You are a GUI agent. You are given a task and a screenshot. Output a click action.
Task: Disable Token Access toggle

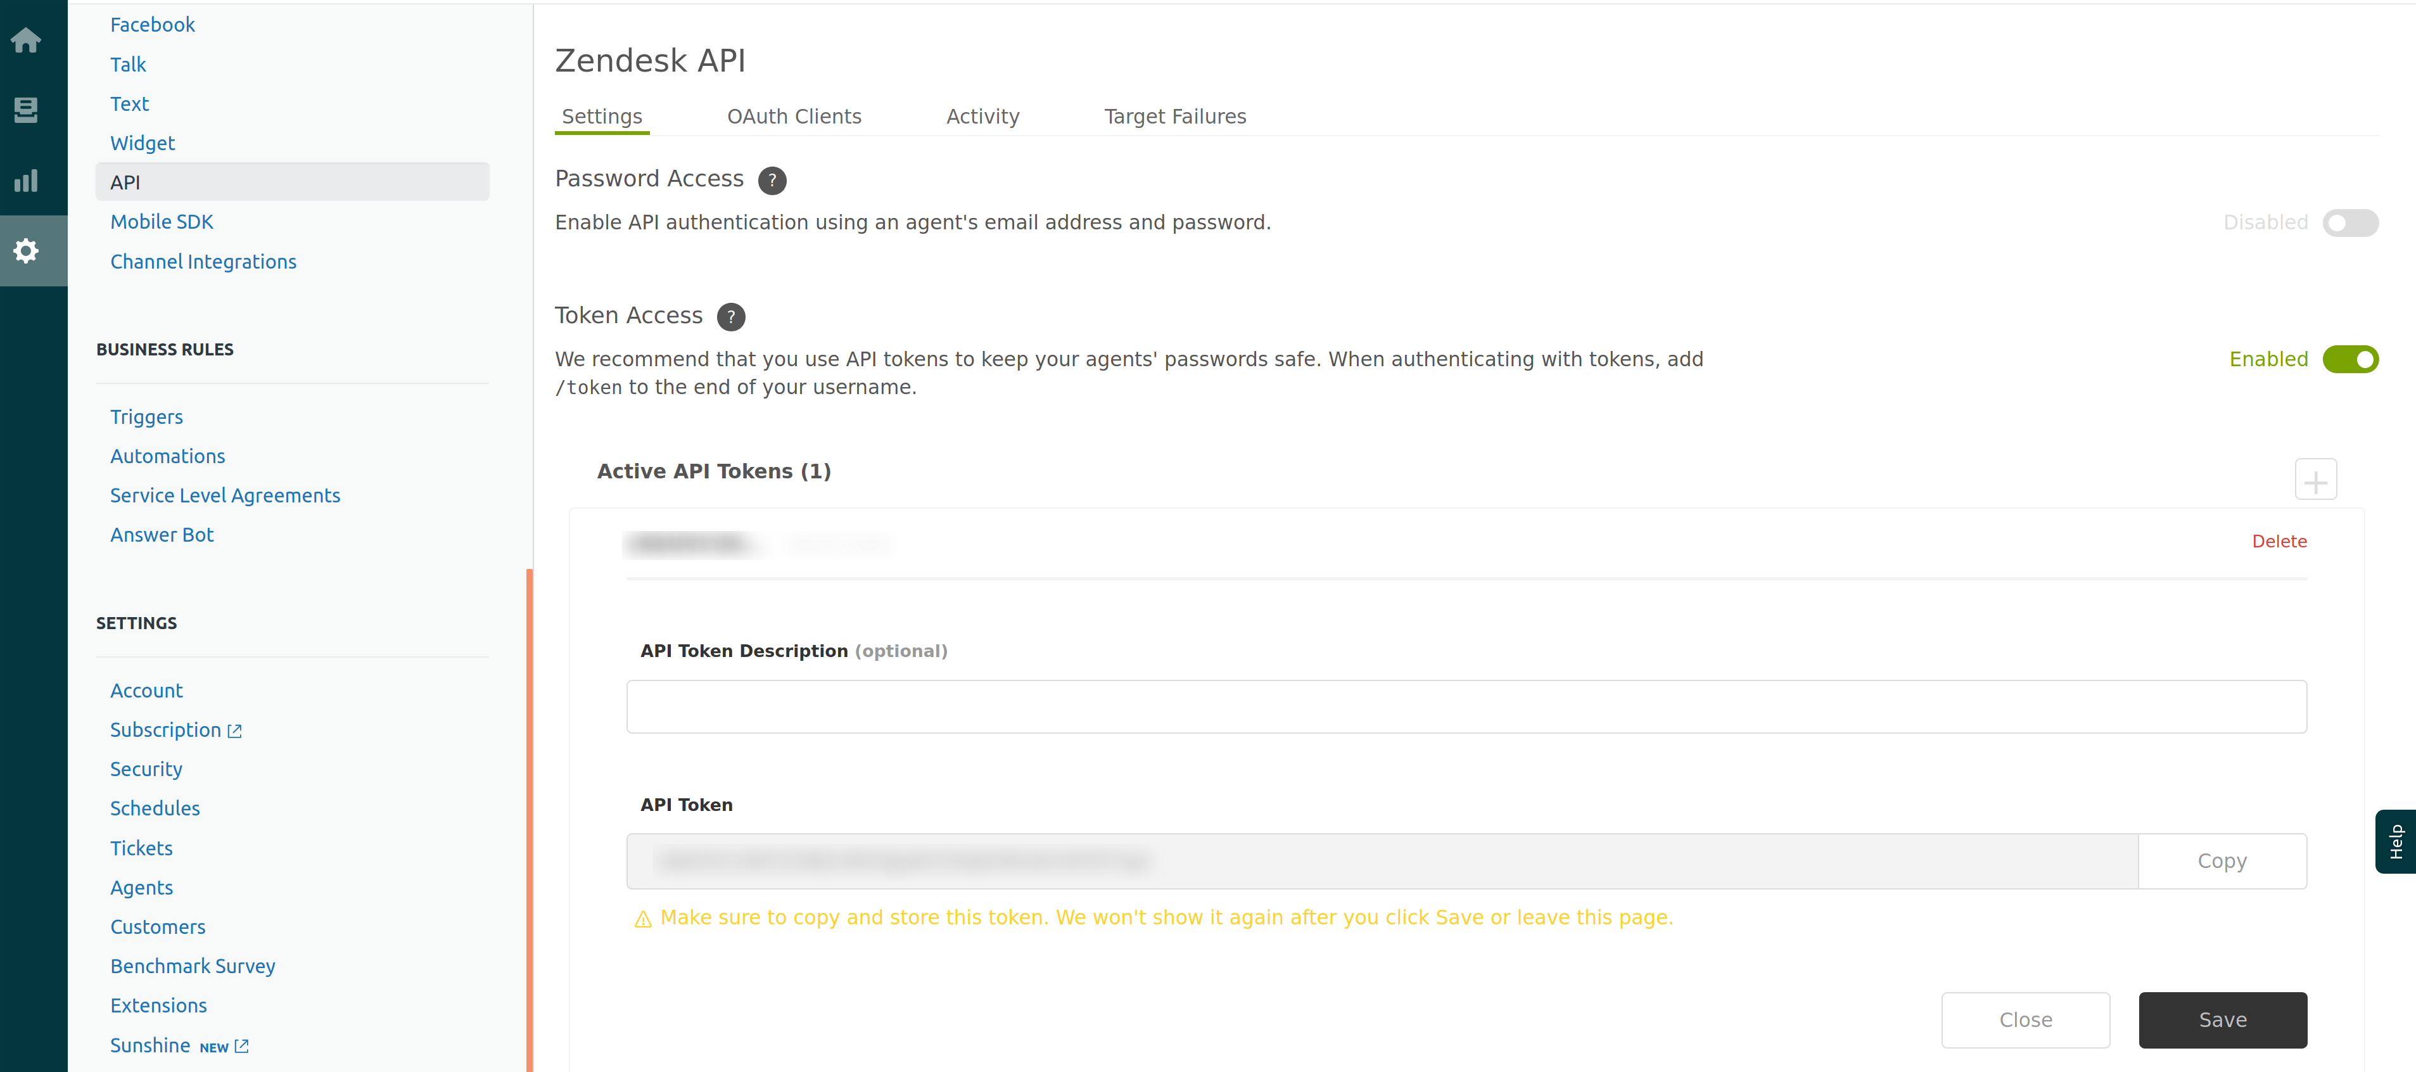tap(2350, 360)
